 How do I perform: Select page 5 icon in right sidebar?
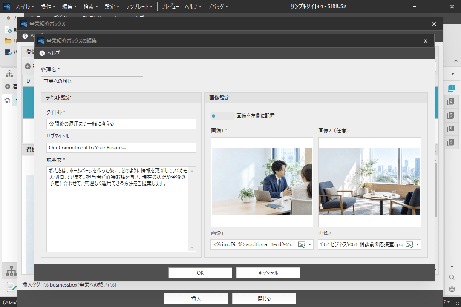(x=451, y=143)
